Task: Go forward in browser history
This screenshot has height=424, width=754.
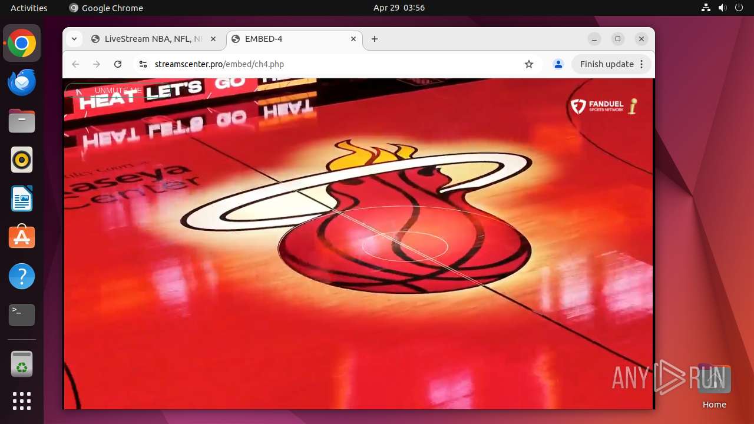Action: (x=97, y=64)
